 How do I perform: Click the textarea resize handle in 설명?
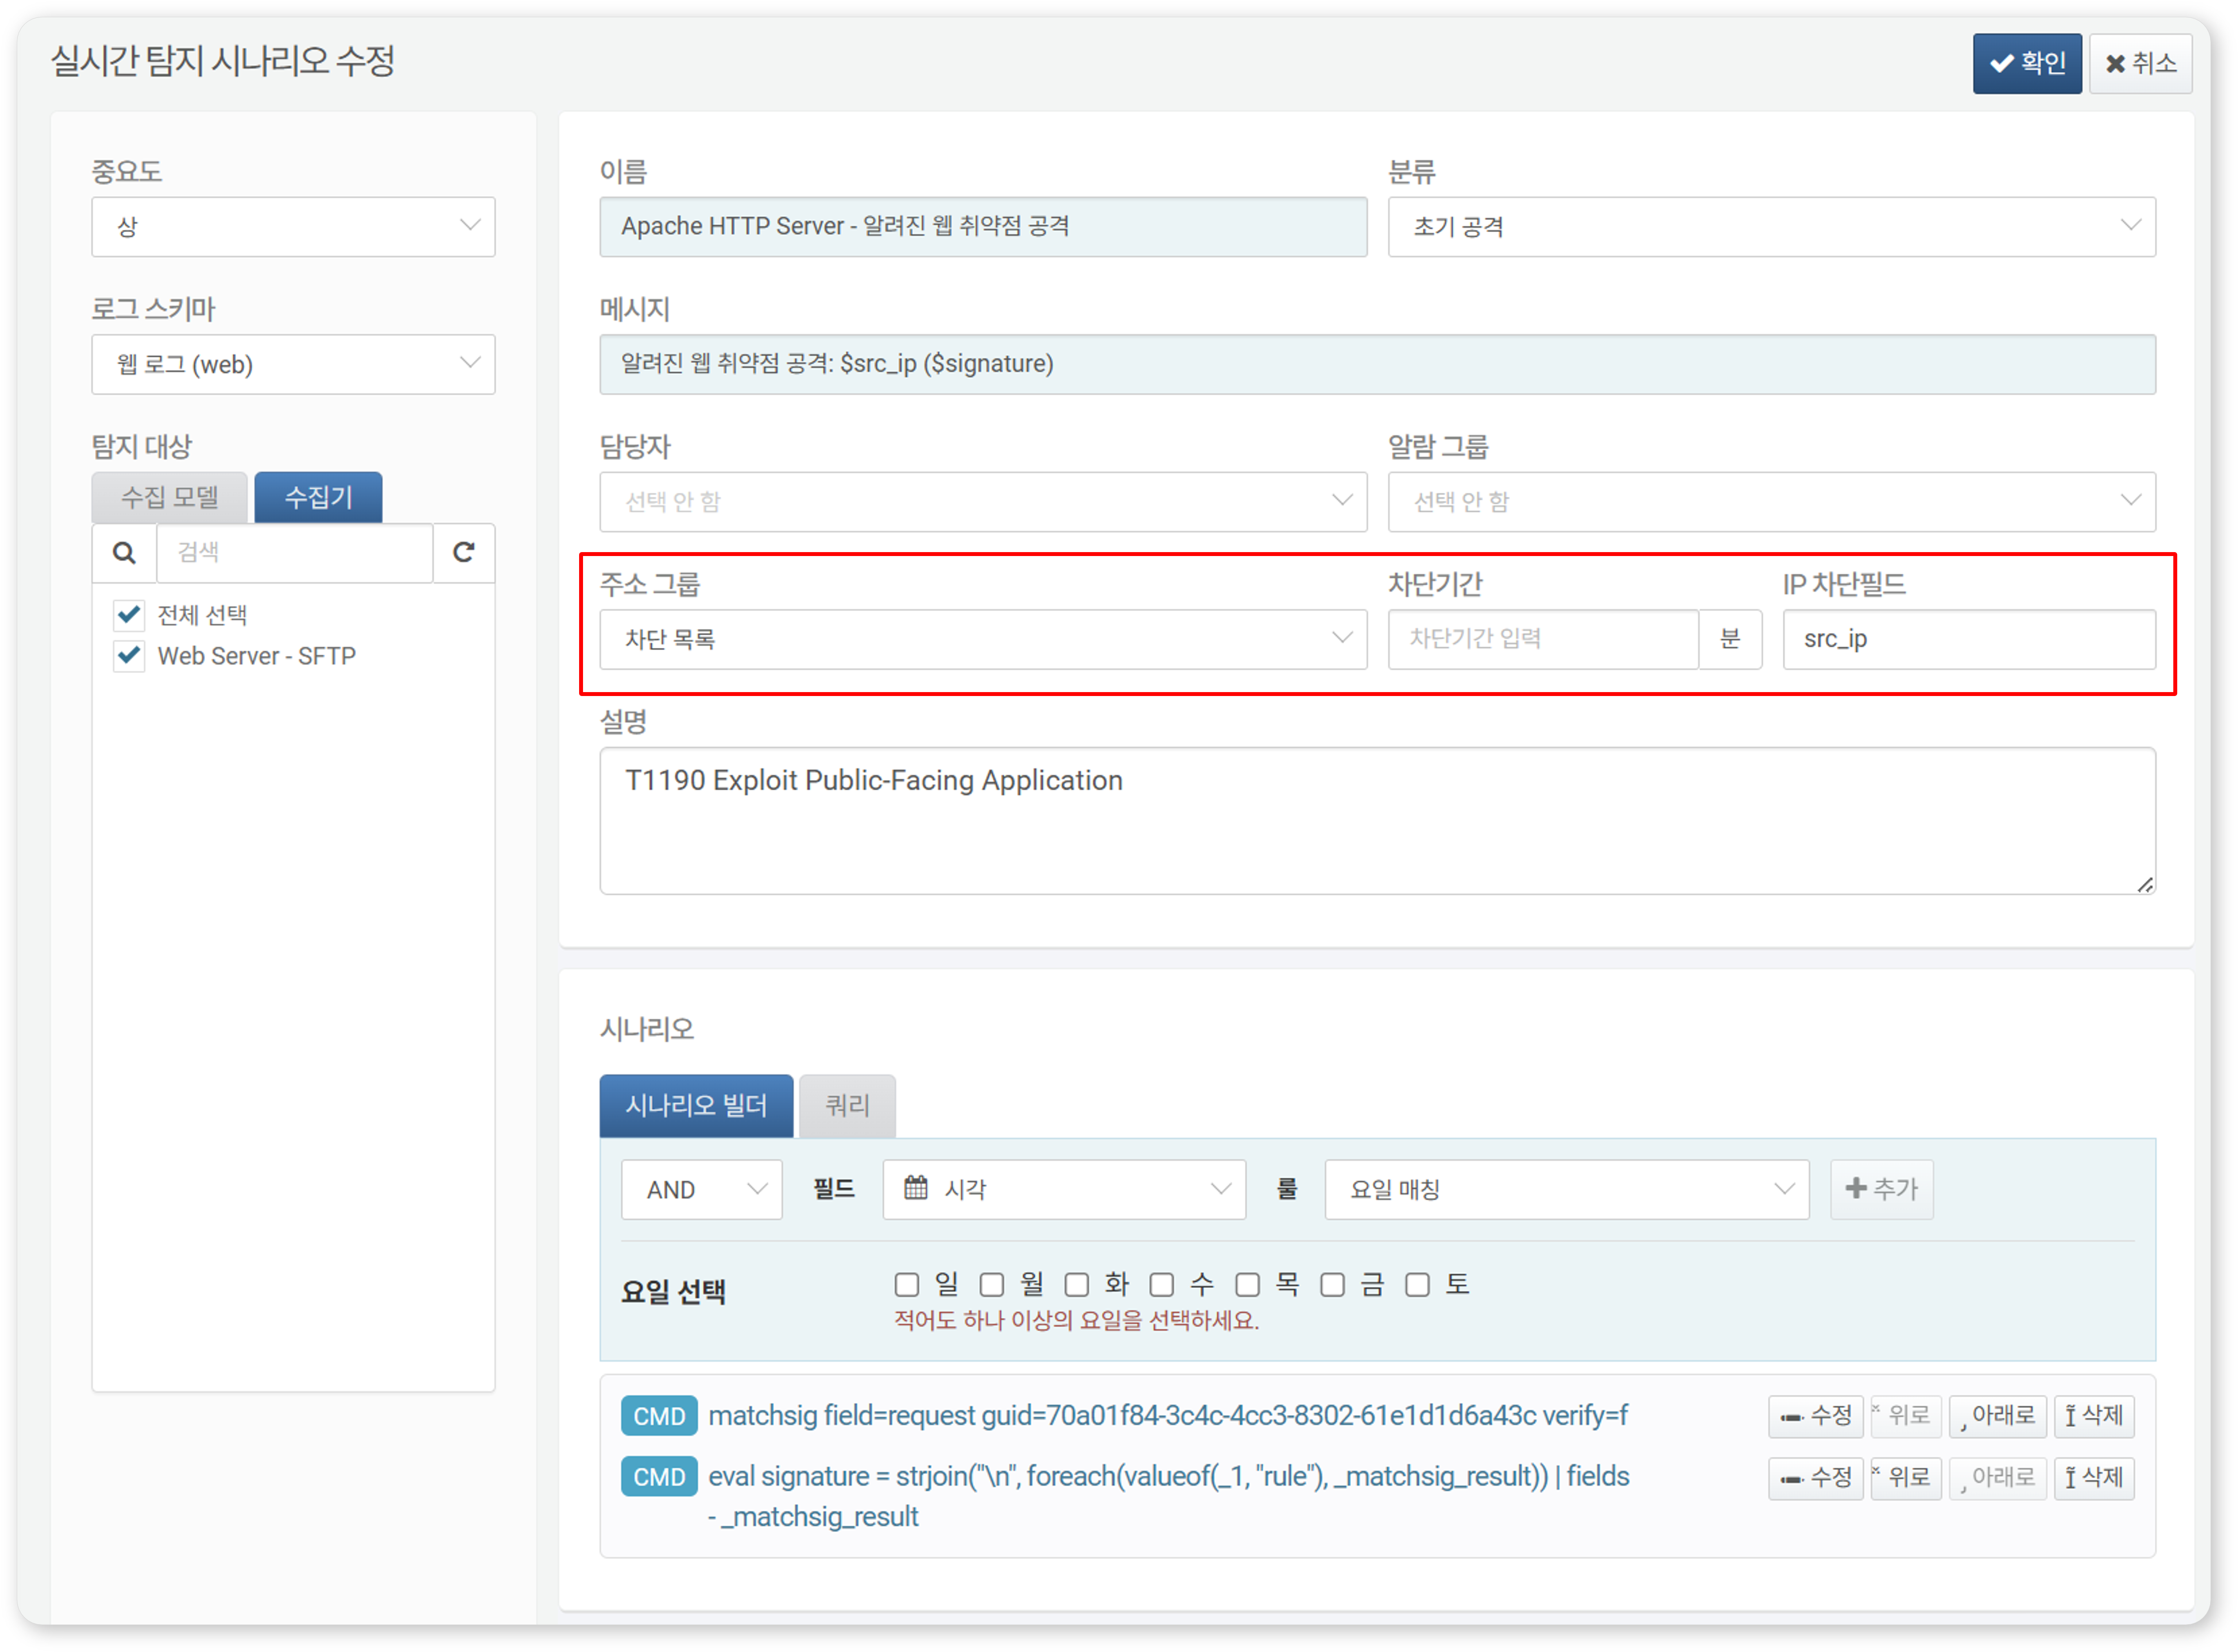point(2146,885)
